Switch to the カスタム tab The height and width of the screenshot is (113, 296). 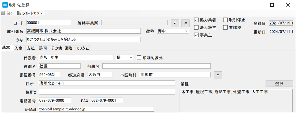[x=82, y=48]
